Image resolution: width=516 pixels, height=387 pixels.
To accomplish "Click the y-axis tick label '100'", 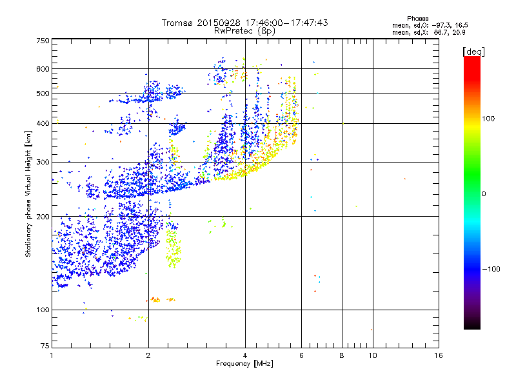I will coord(43,310).
